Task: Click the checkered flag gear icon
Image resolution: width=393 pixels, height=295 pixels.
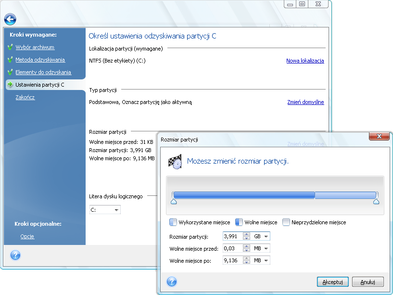Action: pos(175,162)
